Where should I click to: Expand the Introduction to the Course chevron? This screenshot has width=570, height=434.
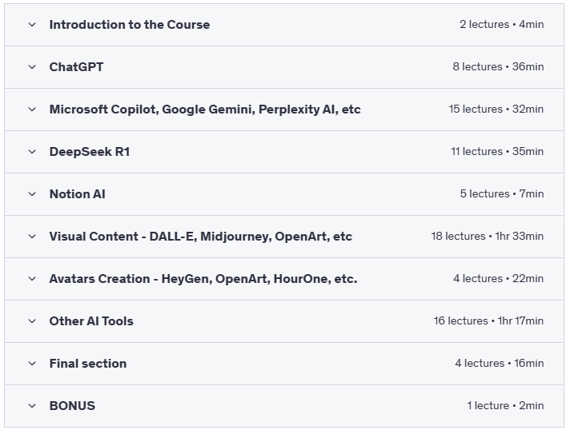(x=32, y=25)
